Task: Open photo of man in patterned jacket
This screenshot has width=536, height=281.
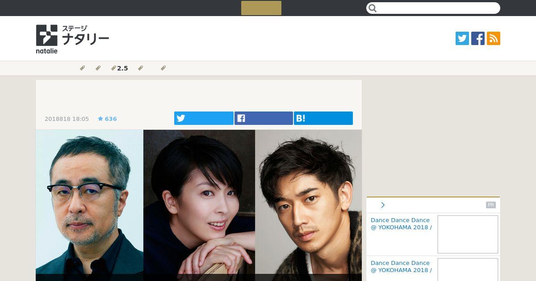Action: 308,205
